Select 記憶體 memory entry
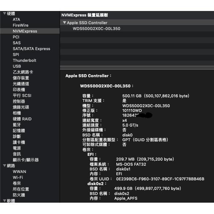 [19, 131]
